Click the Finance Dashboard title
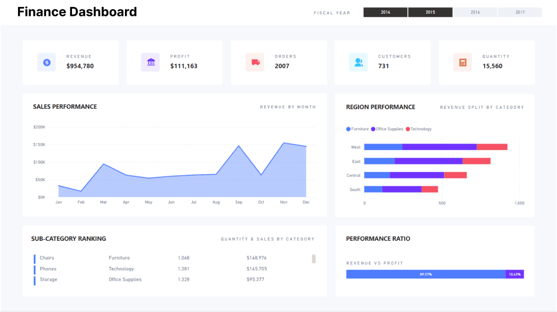Viewport: 557px width, 312px height. pyautogui.click(x=77, y=12)
